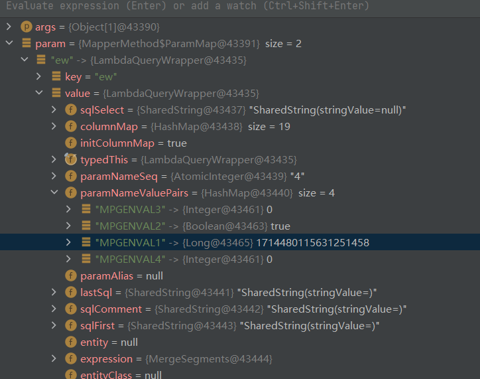480x379 pixels.
Task: Collapse the param node
Action: click(9, 43)
